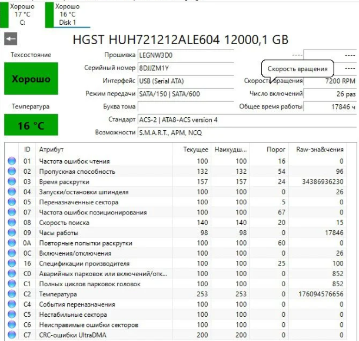Select the C: drive tab
359x341 pixels.
18,15
